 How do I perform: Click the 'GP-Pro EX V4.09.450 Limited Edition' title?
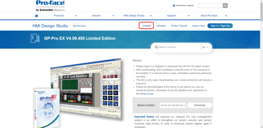point(80,38)
